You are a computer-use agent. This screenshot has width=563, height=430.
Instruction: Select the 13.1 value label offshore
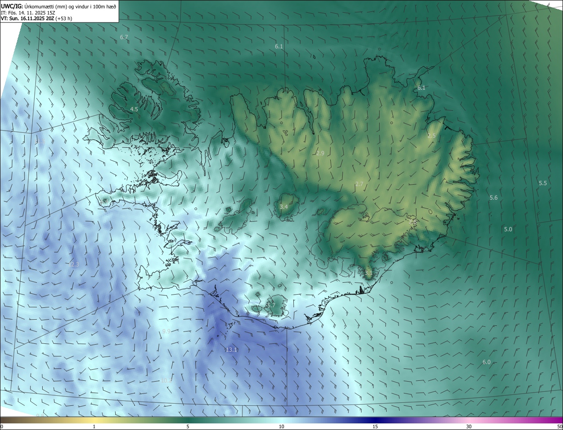tap(231, 350)
